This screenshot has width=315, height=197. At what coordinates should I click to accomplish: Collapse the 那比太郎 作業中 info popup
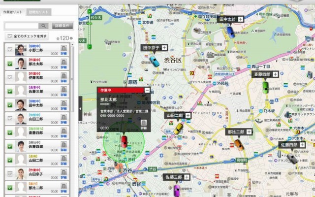coord(147,90)
